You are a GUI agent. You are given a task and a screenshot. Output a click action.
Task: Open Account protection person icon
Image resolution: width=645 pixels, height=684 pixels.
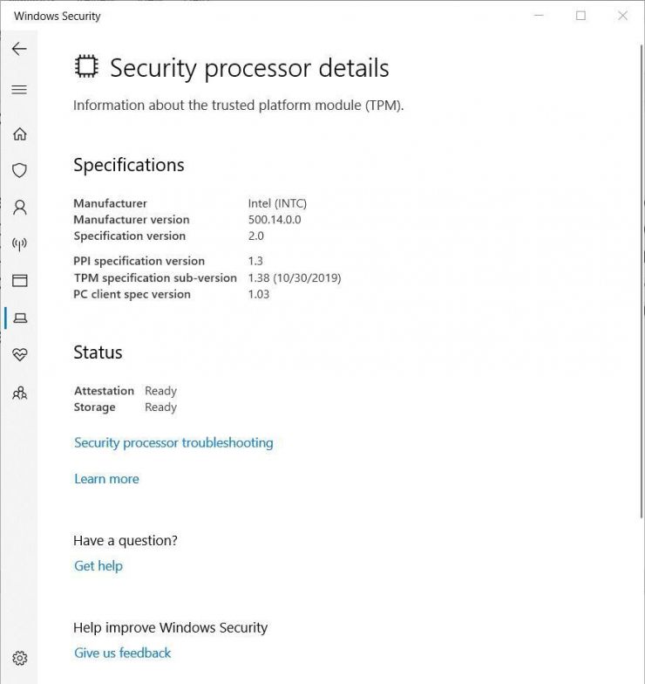pos(19,208)
